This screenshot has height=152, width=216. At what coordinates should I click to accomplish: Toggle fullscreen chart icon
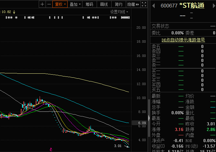[x=144, y=4]
